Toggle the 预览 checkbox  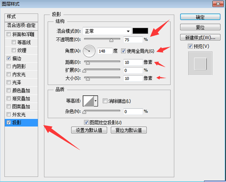click(x=190, y=46)
